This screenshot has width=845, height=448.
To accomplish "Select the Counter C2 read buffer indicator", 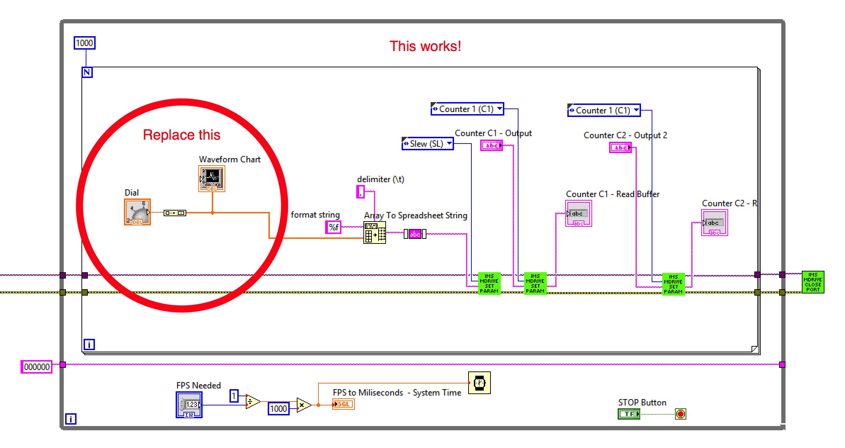I will (x=715, y=223).
